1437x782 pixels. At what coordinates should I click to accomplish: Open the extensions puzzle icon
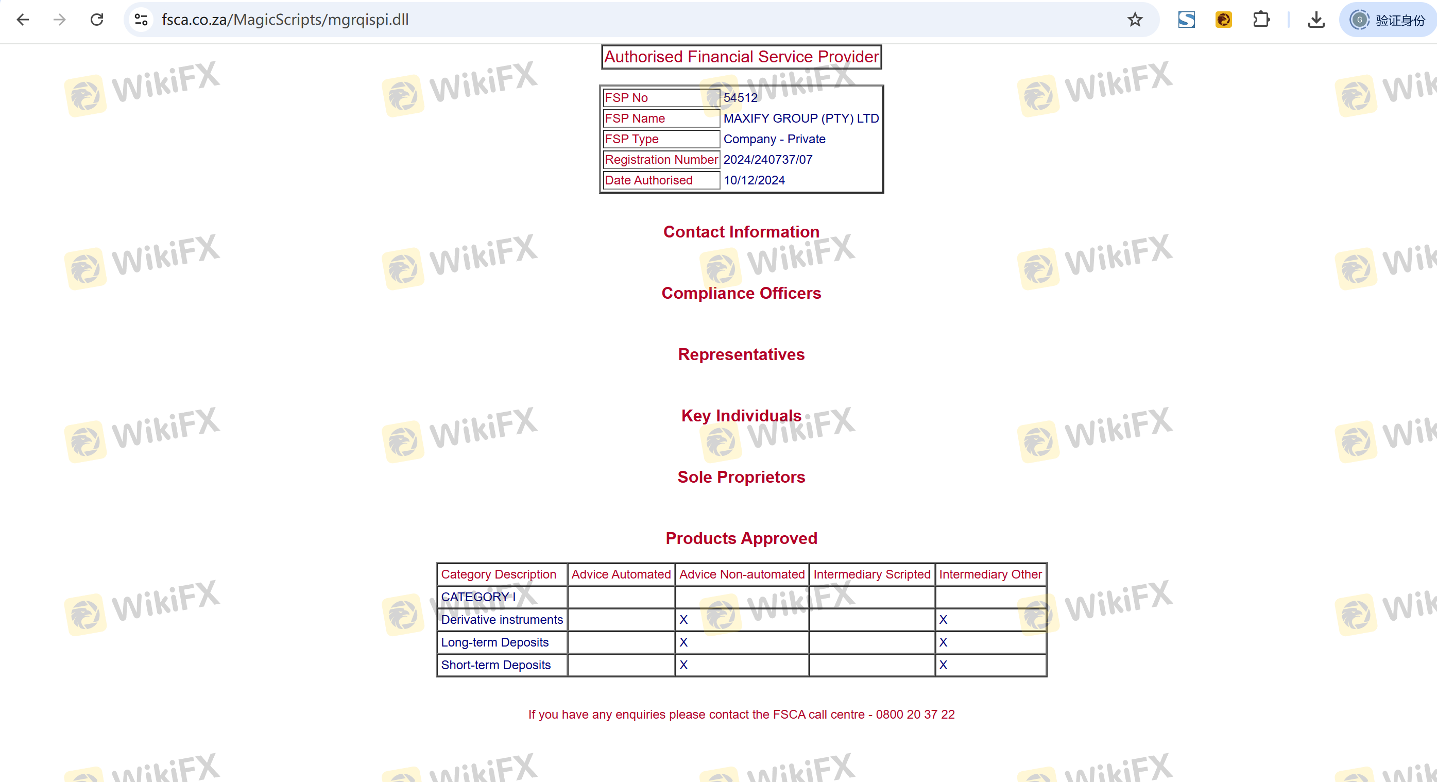[1261, 20]
